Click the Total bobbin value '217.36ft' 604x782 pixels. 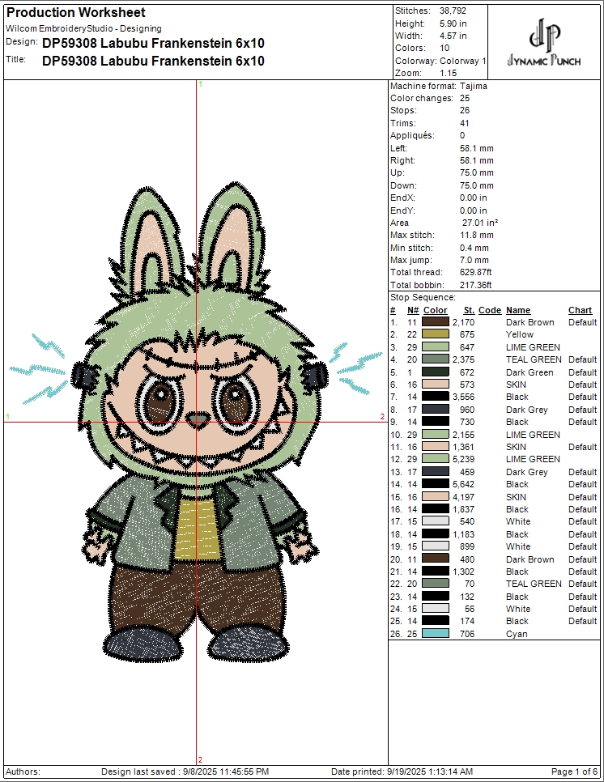click(x=476, y=285)
